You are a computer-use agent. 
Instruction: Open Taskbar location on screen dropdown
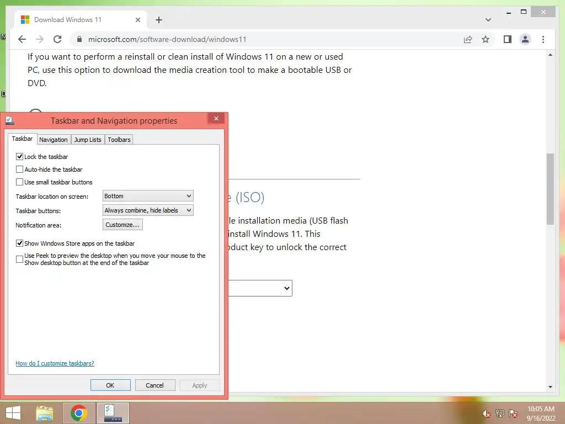(x=148, y=196)
